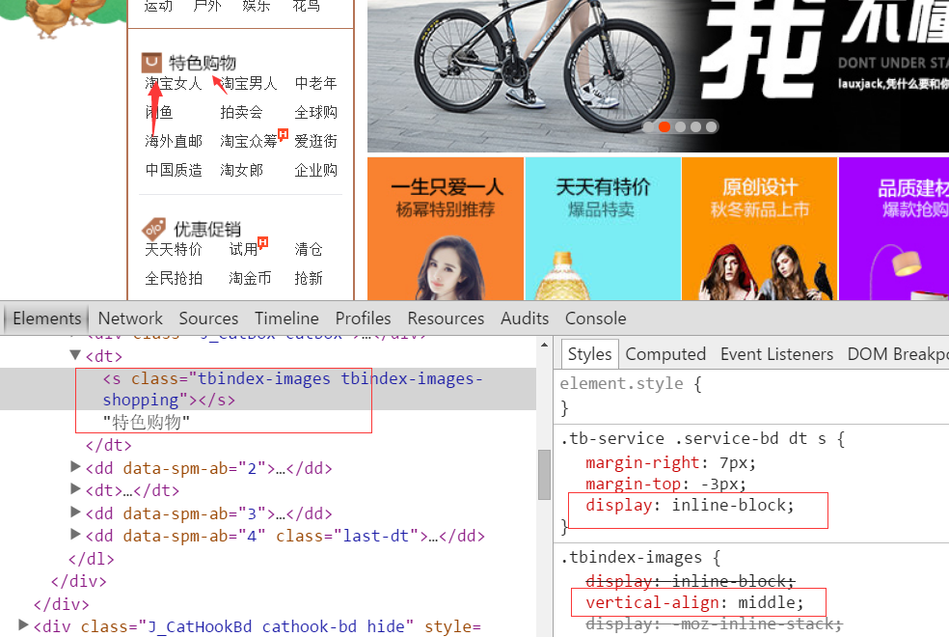This screenshot has width=949, height=637.
Task: Switch to the Network tab
Action: coord(130,318)
